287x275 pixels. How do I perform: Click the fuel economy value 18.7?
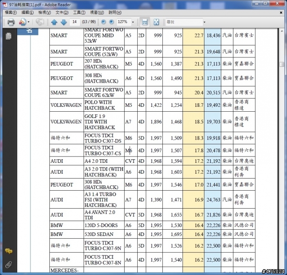[199, 105]
